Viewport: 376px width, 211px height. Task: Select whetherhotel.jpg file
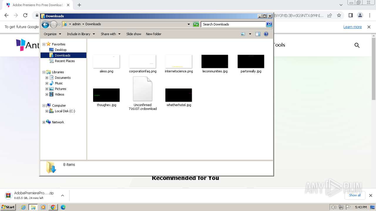pyautogui.click(x=179, y=98)
